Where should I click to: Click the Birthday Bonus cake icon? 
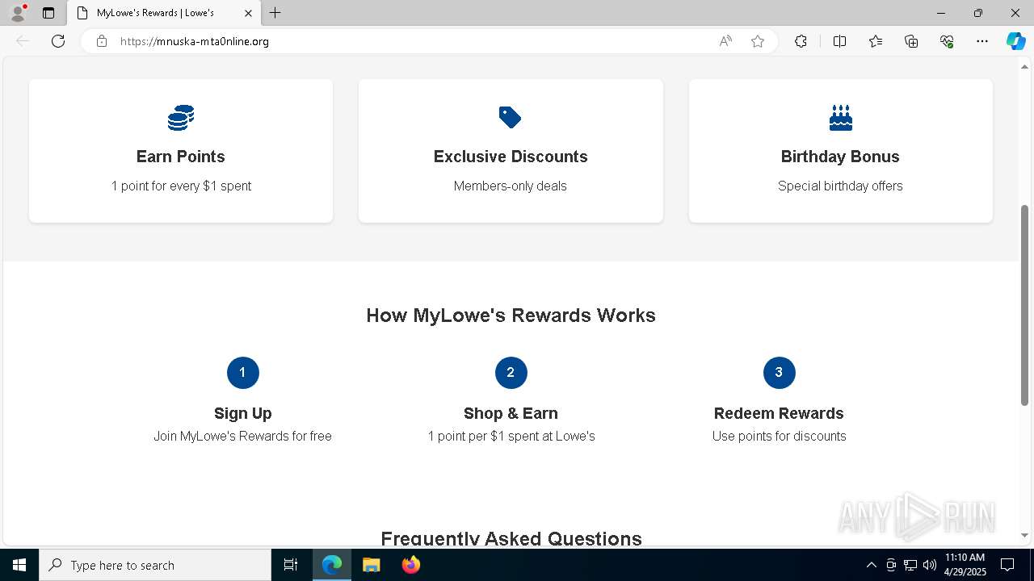[x=840, y=118]
